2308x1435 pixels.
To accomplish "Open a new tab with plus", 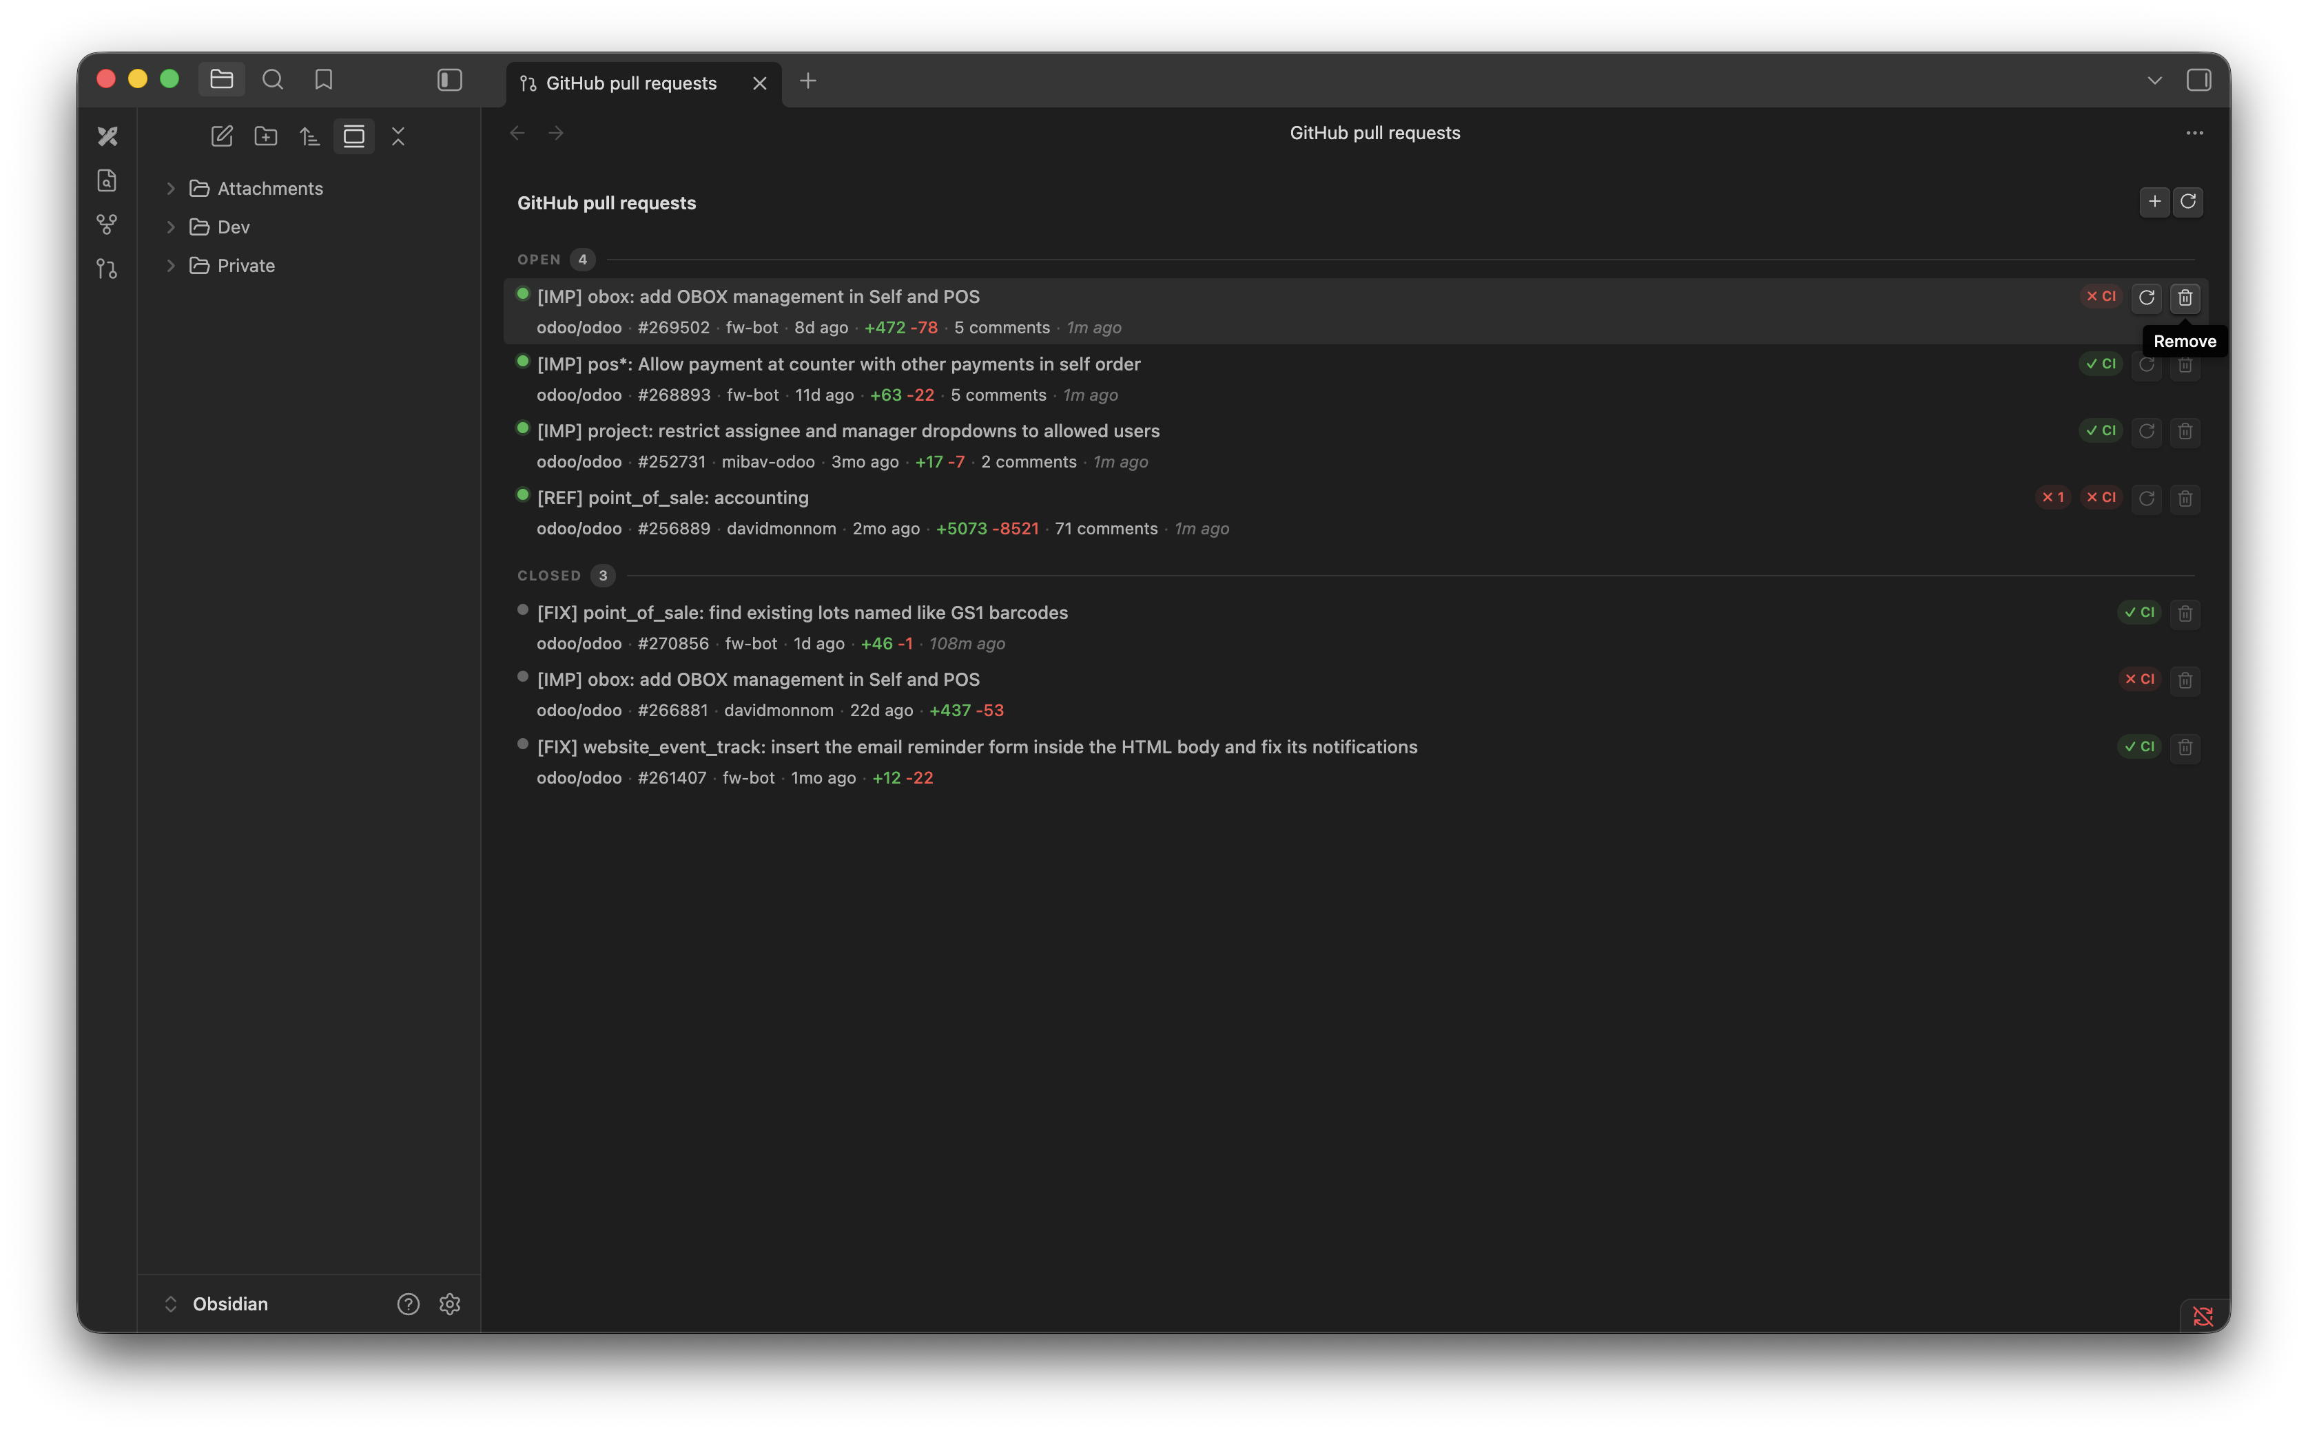I will [807, 82].
